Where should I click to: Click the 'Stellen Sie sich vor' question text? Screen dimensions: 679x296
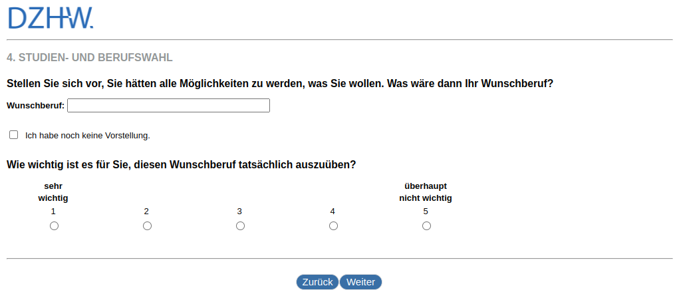pyautogui.click(x=279, y=84)
